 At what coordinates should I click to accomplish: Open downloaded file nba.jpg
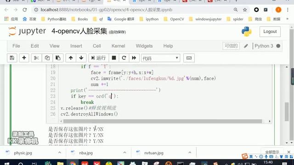[86, 153]
